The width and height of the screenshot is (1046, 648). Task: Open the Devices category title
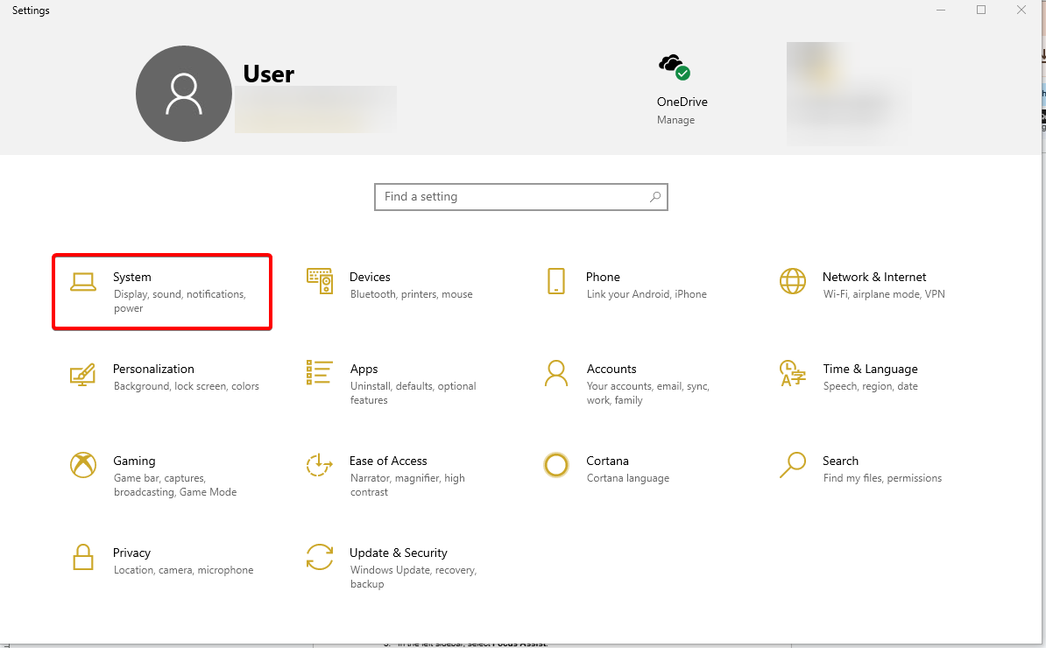pos(370,277)
